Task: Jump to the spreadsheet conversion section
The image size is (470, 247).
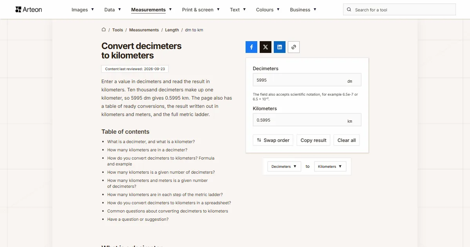Action: [169, 203]
